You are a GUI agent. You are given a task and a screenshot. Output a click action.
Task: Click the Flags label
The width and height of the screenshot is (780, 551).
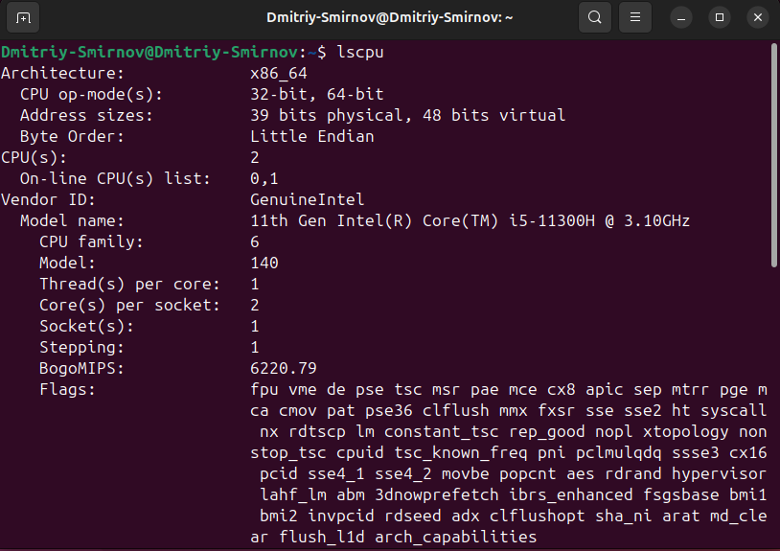pyautogui.click(x=67, y=389)
